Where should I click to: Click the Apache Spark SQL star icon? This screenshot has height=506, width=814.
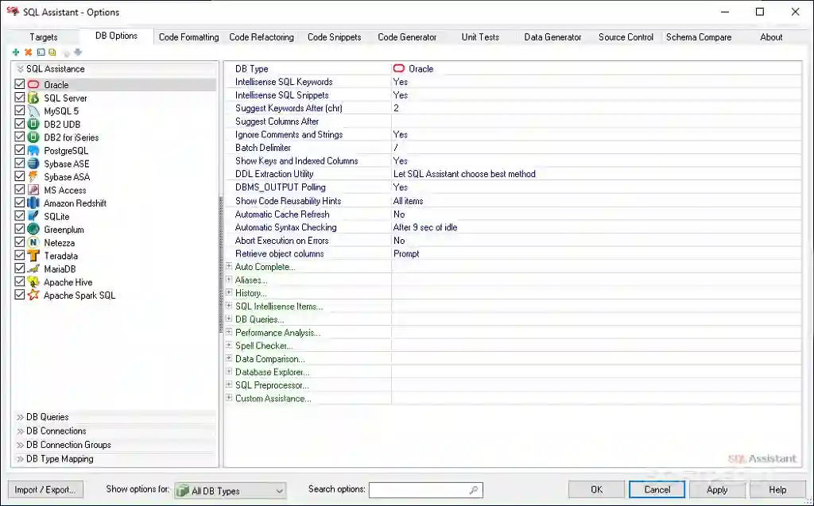[x=32, y=295]
